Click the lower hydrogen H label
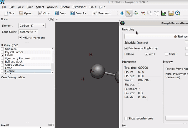188x128 pixels. tap(82, 79)
